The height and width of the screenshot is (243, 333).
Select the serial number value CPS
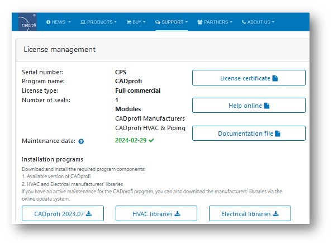pyautogui.click(x=121, y=72)
